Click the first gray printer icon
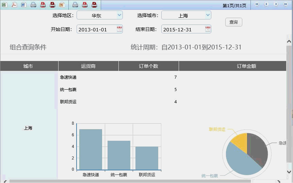Viewport: 293px width, 183px height. pos(33,5)
